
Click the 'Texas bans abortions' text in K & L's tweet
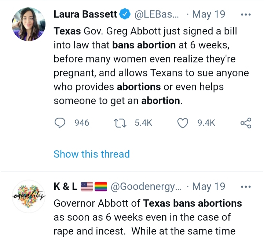click(x=192, y=203)
